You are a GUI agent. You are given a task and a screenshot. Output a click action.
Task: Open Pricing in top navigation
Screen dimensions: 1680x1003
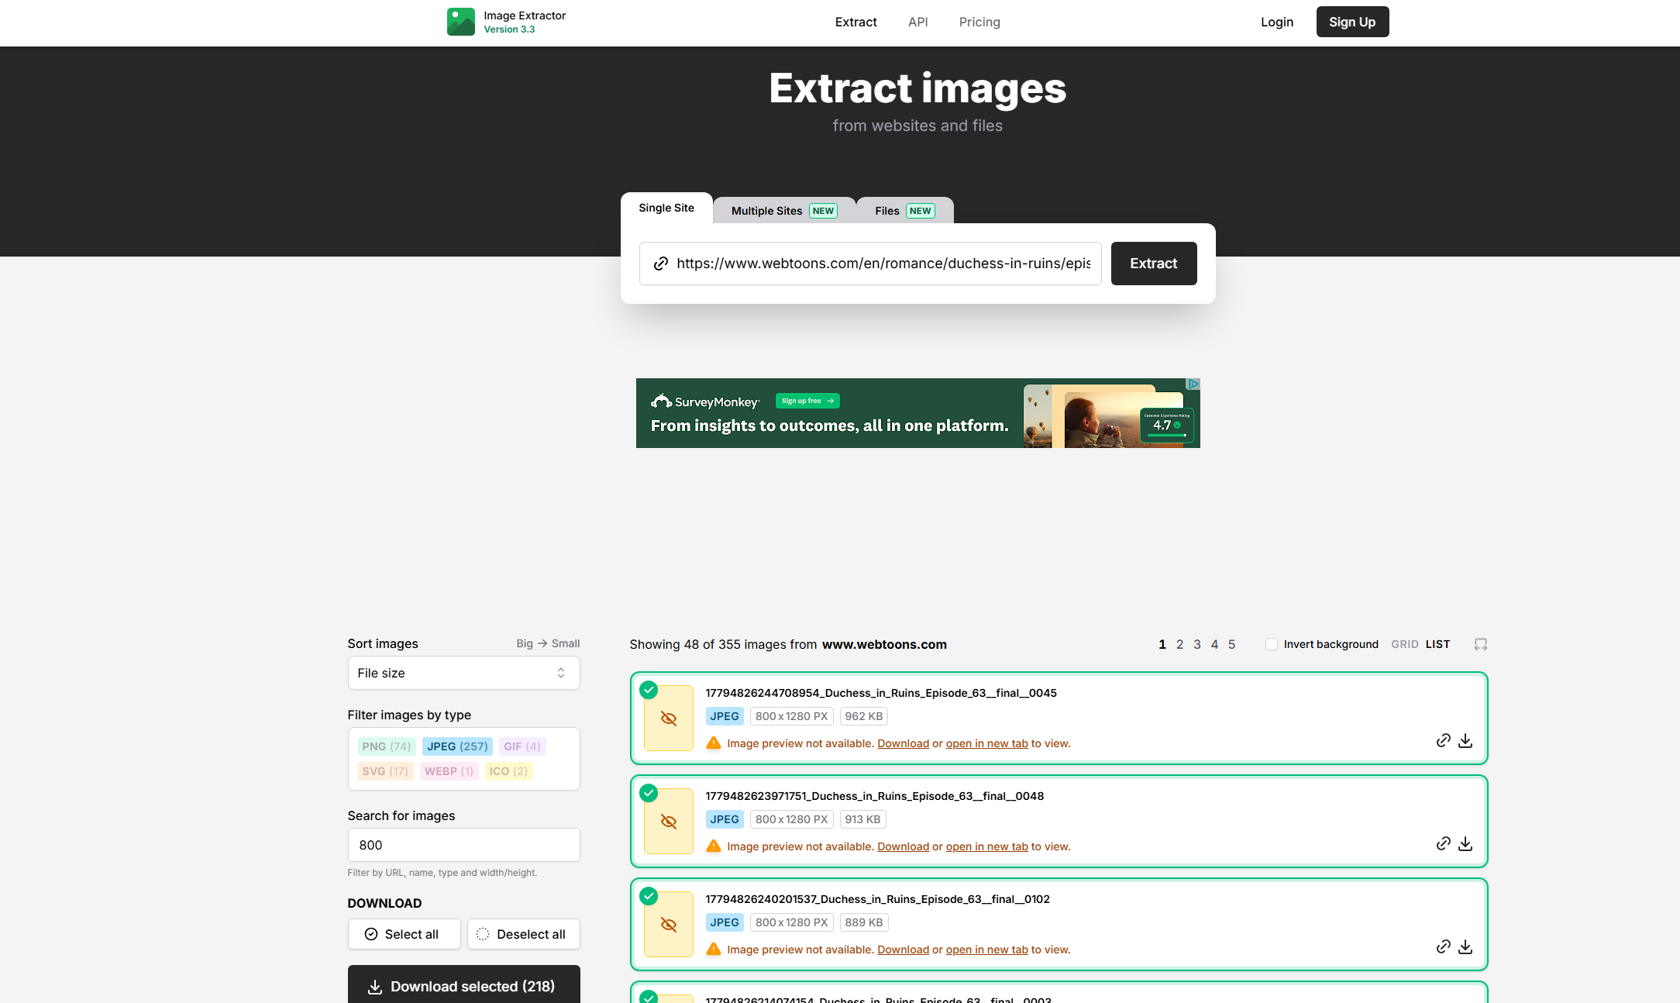[979, 22]
